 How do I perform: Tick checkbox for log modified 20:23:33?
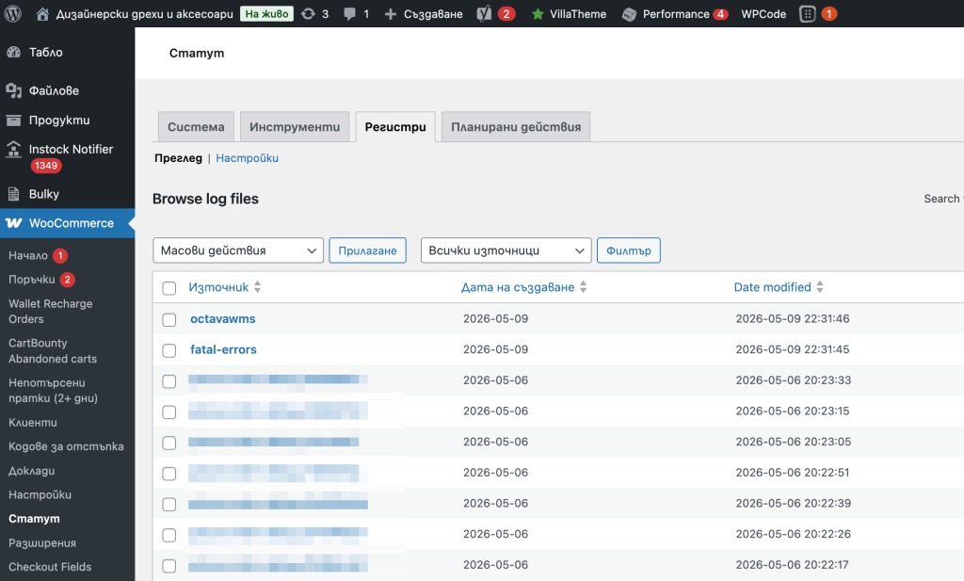click(x=169, y=381)
